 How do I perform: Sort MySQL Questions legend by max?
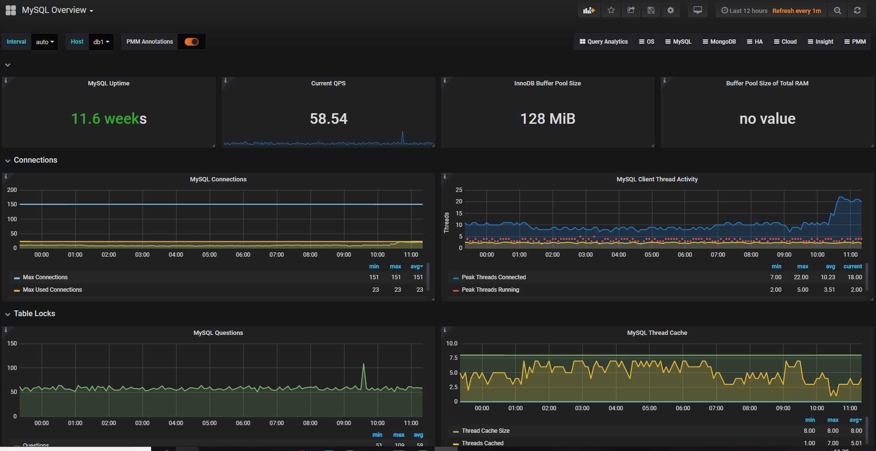coord(399,435)
